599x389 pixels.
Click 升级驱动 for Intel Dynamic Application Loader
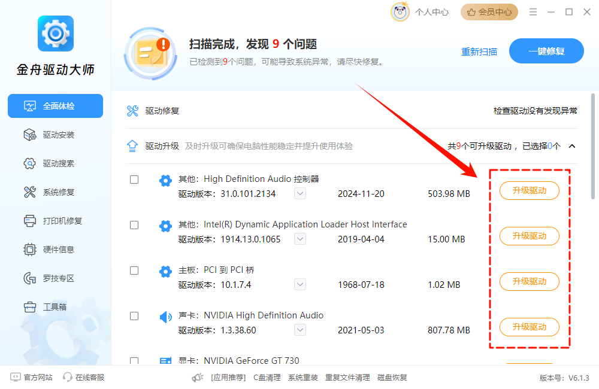pyautogui.click(x=530, y=236)
